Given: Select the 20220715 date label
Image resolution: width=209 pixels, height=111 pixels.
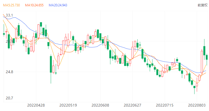Looking at the screenshot, I should point(165,105).
